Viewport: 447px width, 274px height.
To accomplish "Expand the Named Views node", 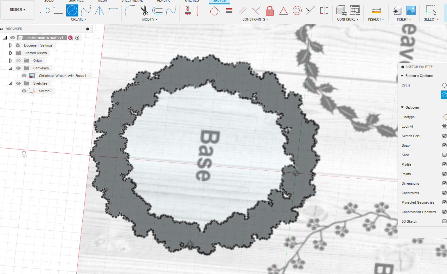I will pyautogui.click(x=10, y=53).
